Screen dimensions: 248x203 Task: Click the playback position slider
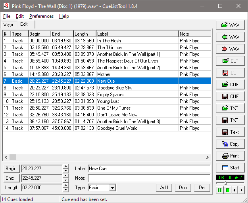point(225,183)
